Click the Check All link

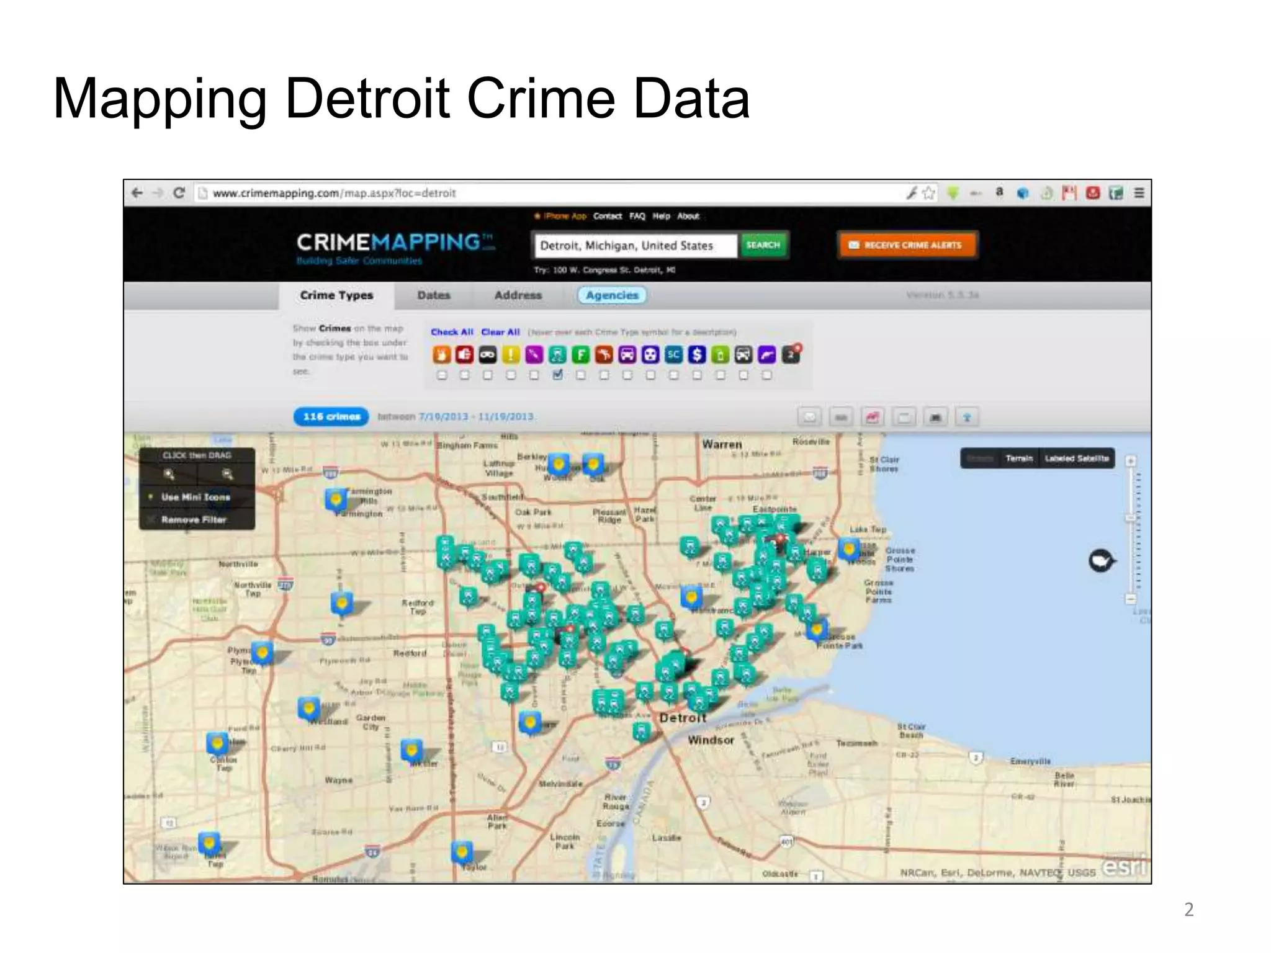[x=452, y=332]
